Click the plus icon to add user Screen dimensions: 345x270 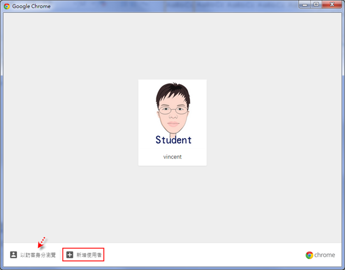[x=70, y=255]
